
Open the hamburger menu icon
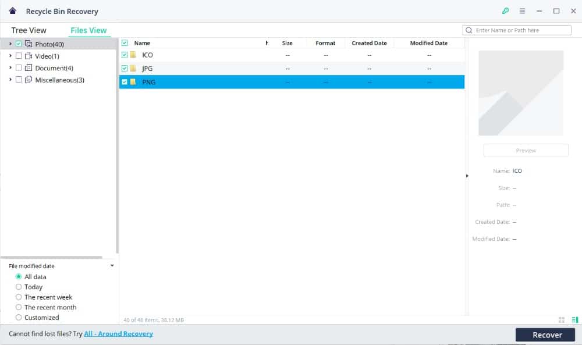point(522,11)
